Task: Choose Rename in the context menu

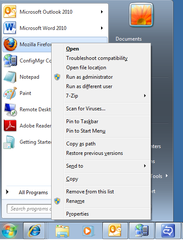Action: (x=75, y=201)
